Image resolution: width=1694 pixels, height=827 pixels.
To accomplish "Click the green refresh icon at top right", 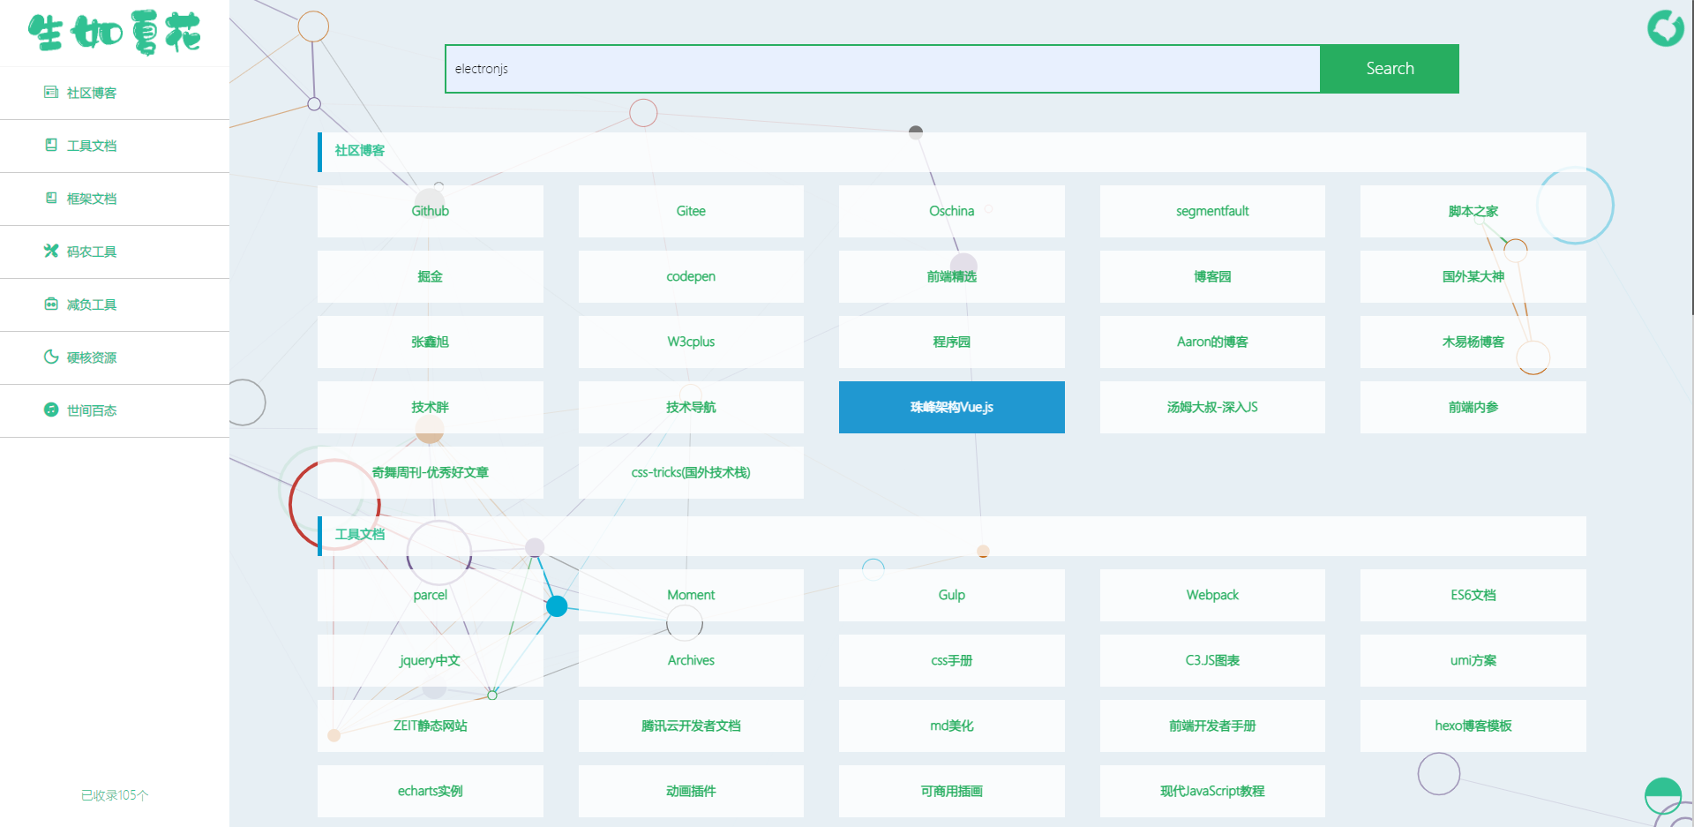I will coord(1666,28).
